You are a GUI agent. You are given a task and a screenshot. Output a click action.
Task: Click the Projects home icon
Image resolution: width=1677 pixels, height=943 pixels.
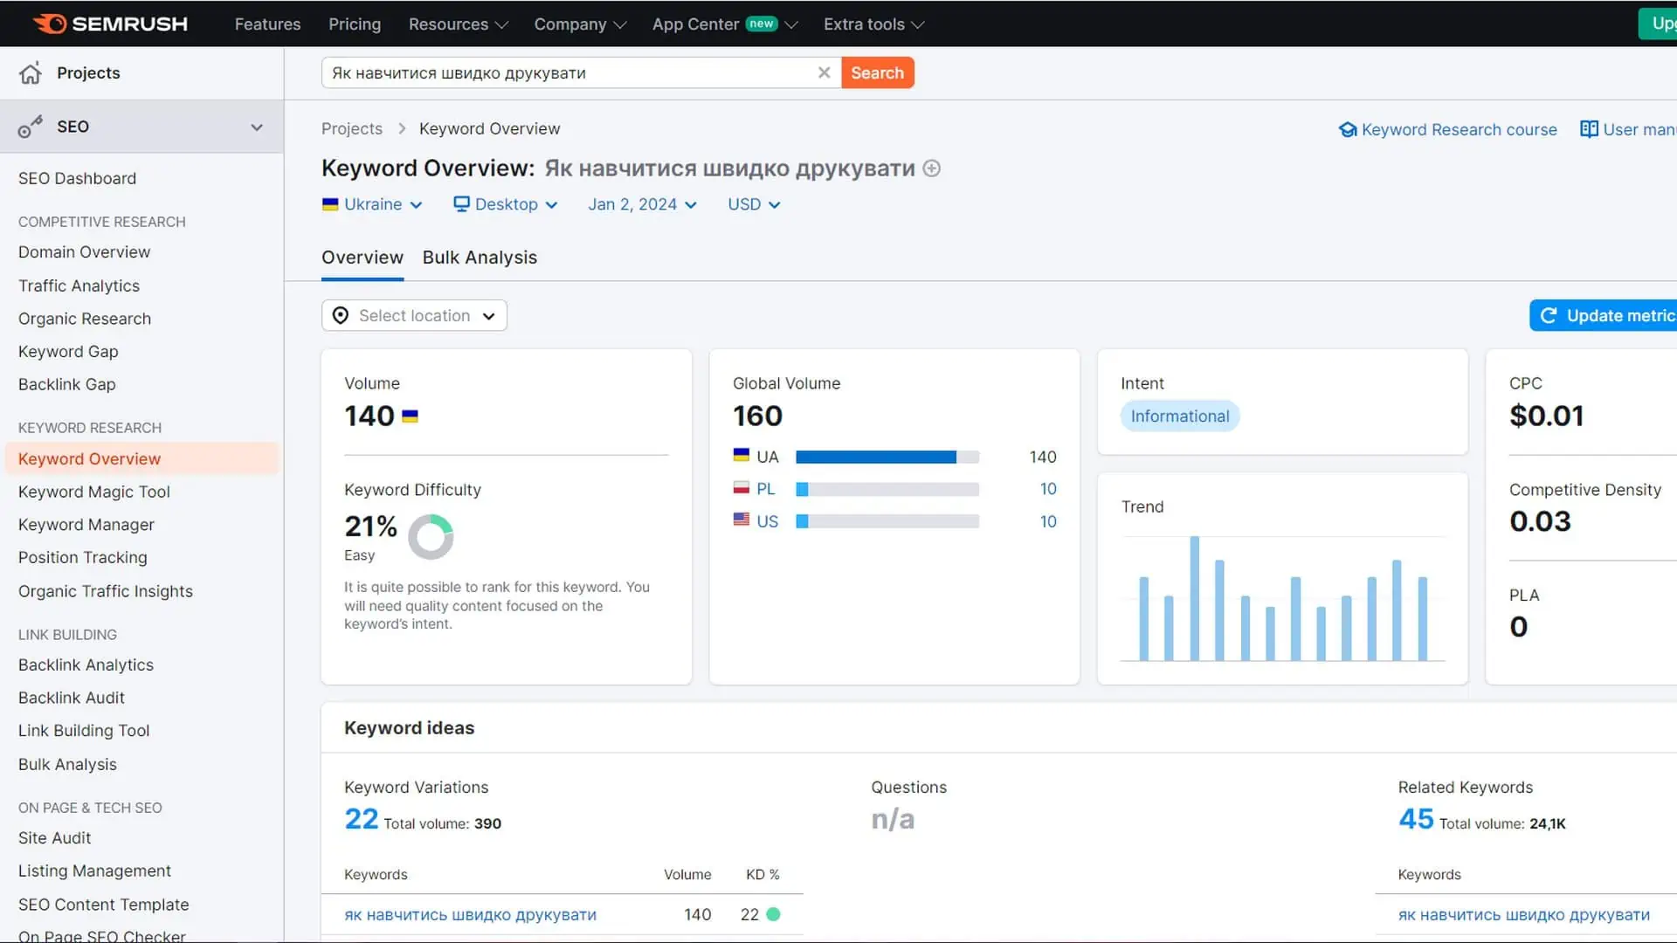(31, 73)
